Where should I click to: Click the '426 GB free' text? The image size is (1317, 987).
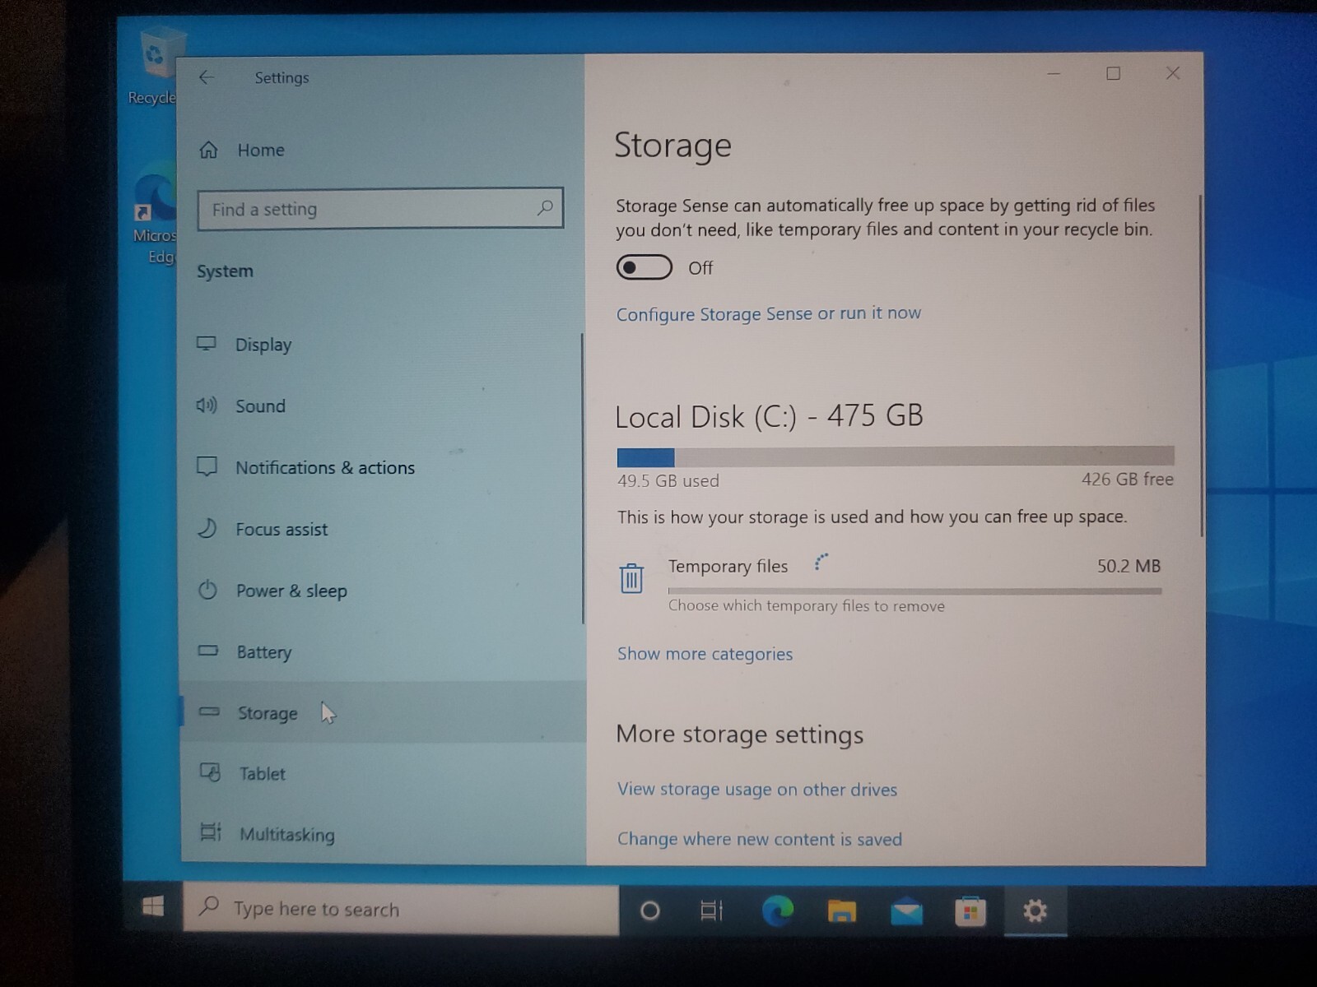tap(1127, 480)
